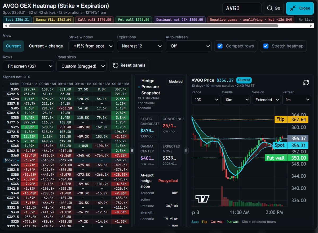Select the Current view option
This screenshot has height=233, width=318.
[x=14, y=46]
